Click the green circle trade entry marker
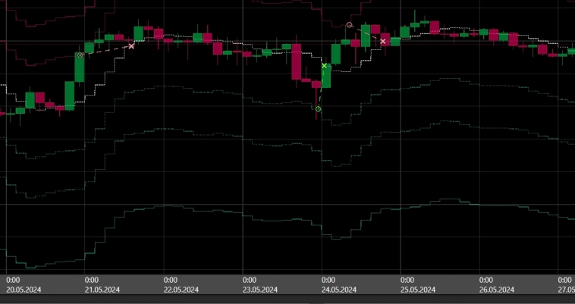 click(x=319, y=109)
